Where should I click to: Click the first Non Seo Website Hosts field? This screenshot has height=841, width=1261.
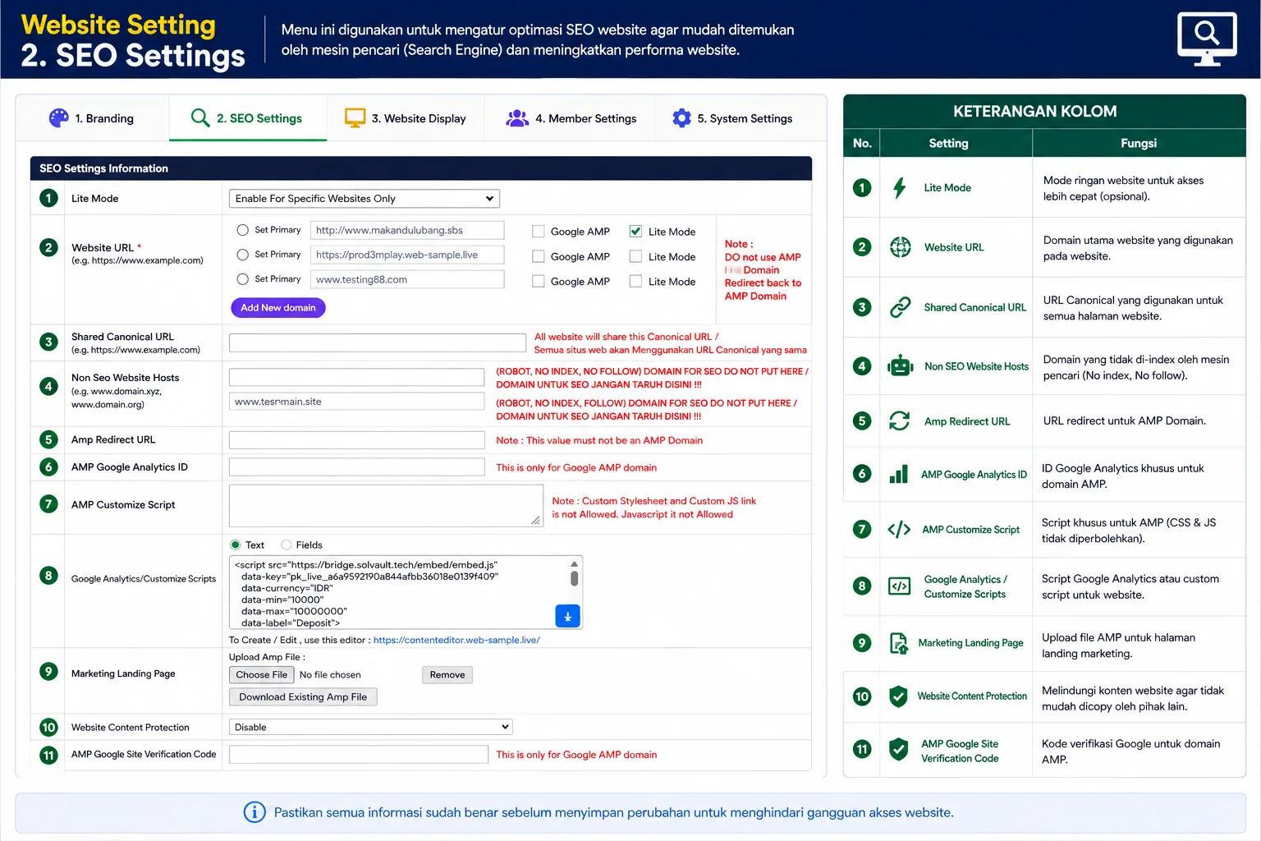(x=357, y=377)
